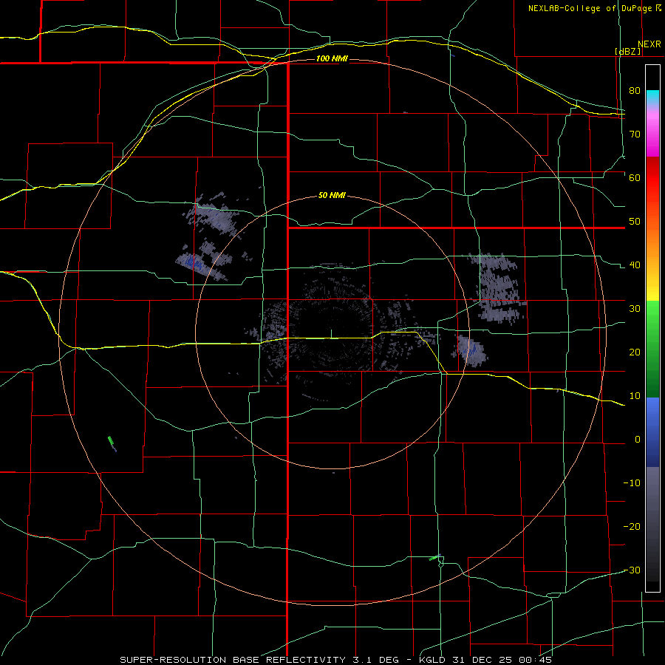Click the "100 NMI" range ring label
665x665 pixels.
(x=332, y=58)
